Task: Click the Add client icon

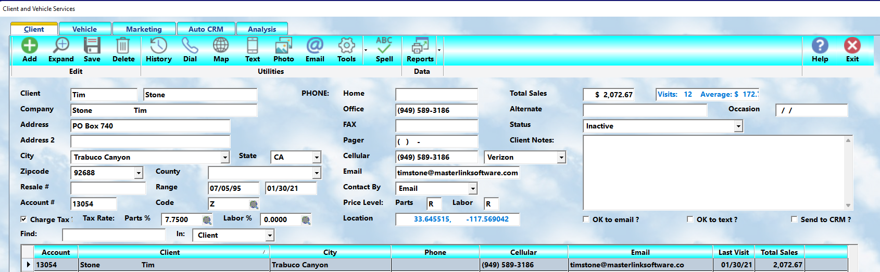Action: [x=30, y=50]
